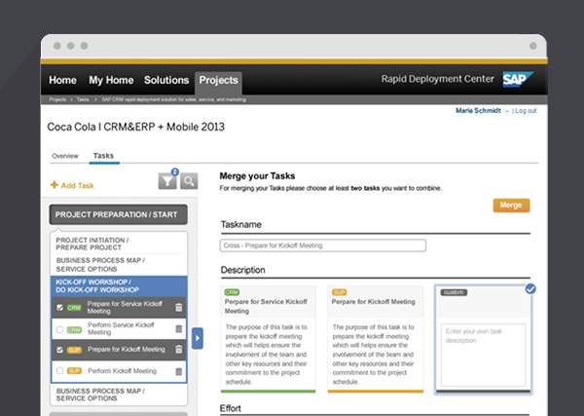Click the Taskname input field

323,246
